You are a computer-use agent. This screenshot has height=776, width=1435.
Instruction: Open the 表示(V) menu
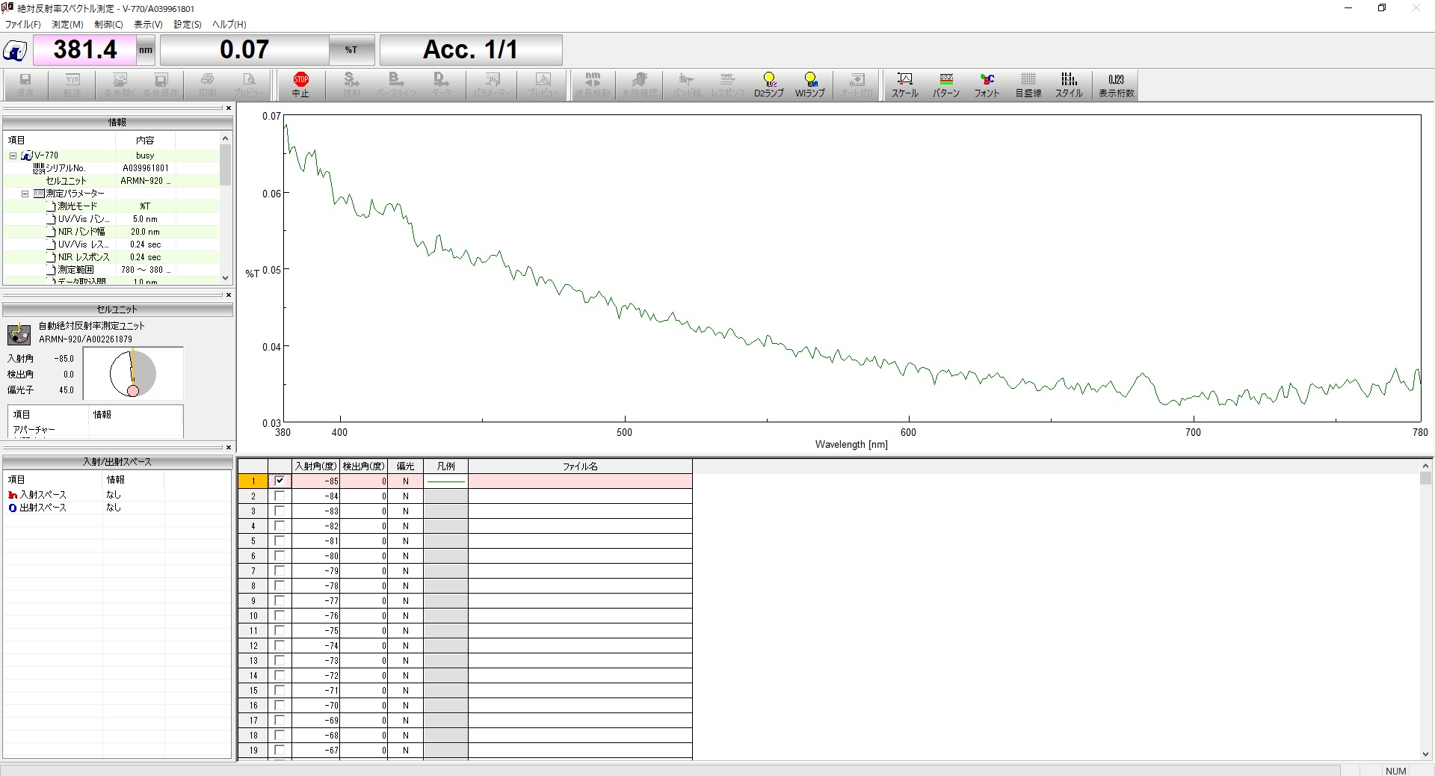pyautogui.click(x=148, y=25)
